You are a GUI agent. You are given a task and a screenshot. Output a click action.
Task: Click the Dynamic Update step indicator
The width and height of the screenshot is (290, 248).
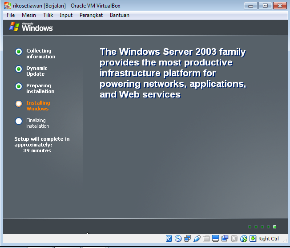click(19, 69)
